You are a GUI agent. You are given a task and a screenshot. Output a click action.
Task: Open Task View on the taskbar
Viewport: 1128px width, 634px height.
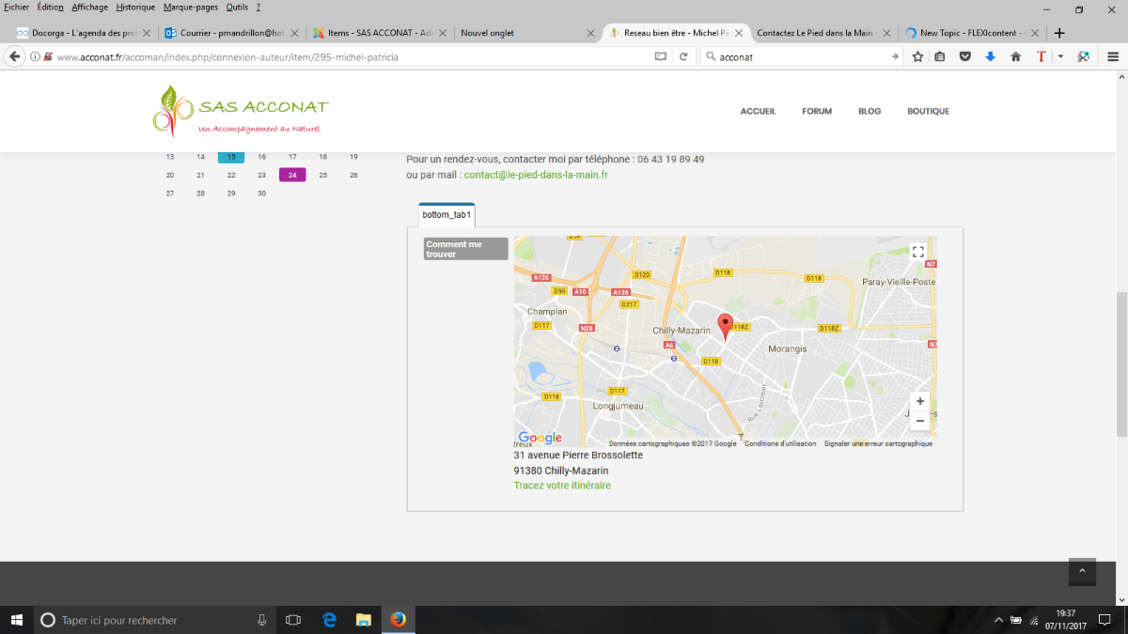coord(292,620)
